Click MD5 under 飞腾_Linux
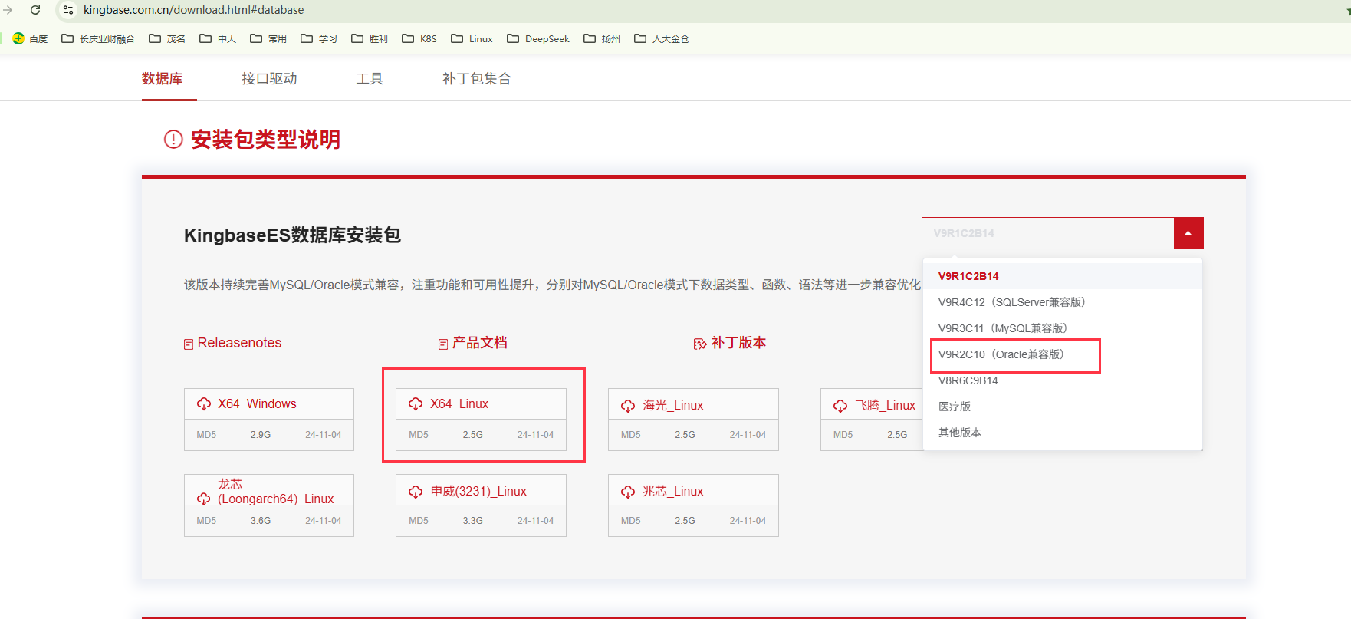The height and width of the screenshot is (619, 1351). (x=843, y=435)
